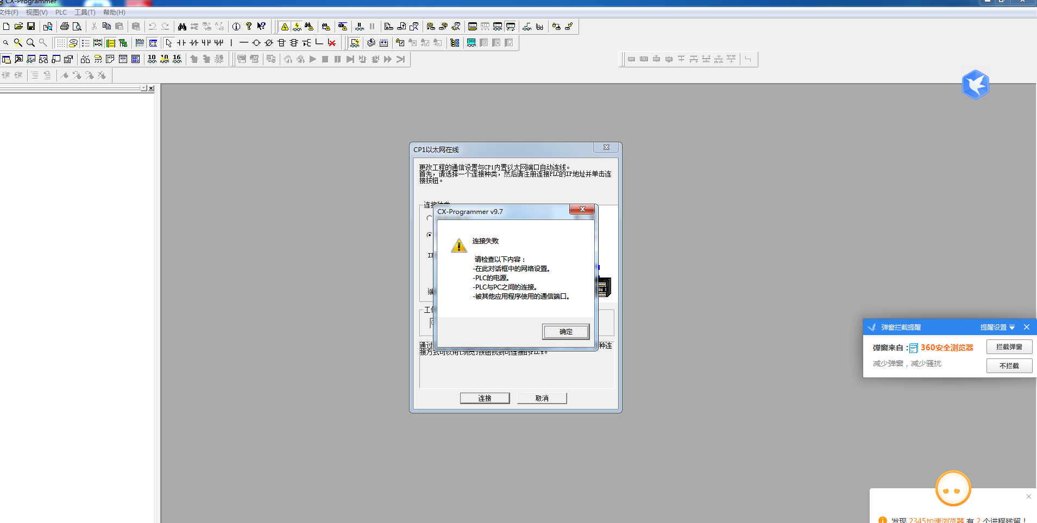Click the yellow triangle work online icon
This screenshot has width=1037, height=523.
pos(285,27)
